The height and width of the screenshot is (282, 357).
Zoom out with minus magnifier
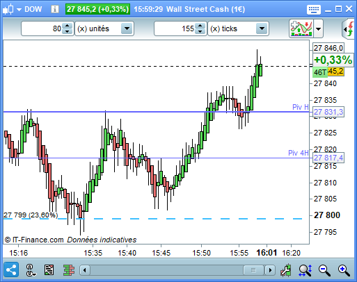(x=324, y=270)
